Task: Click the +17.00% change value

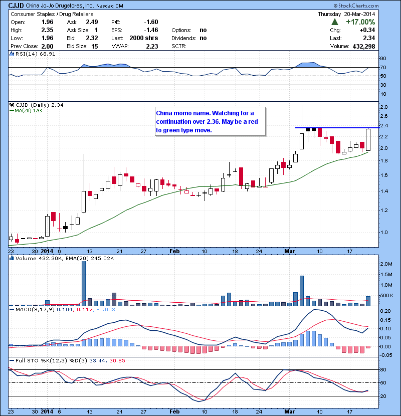Action: (360, 22)
